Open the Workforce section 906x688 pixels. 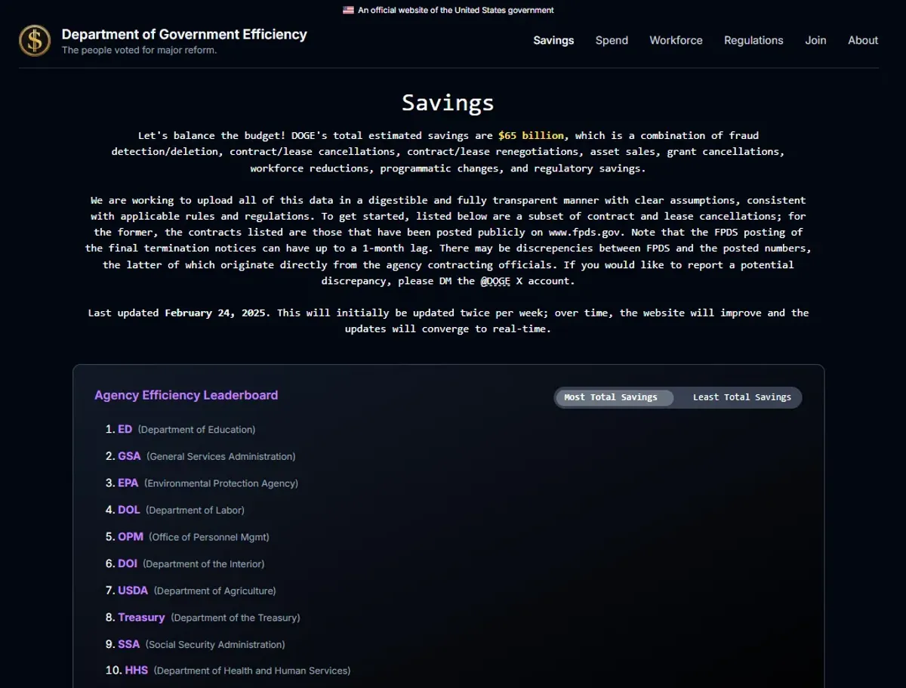tap(676, 41)
